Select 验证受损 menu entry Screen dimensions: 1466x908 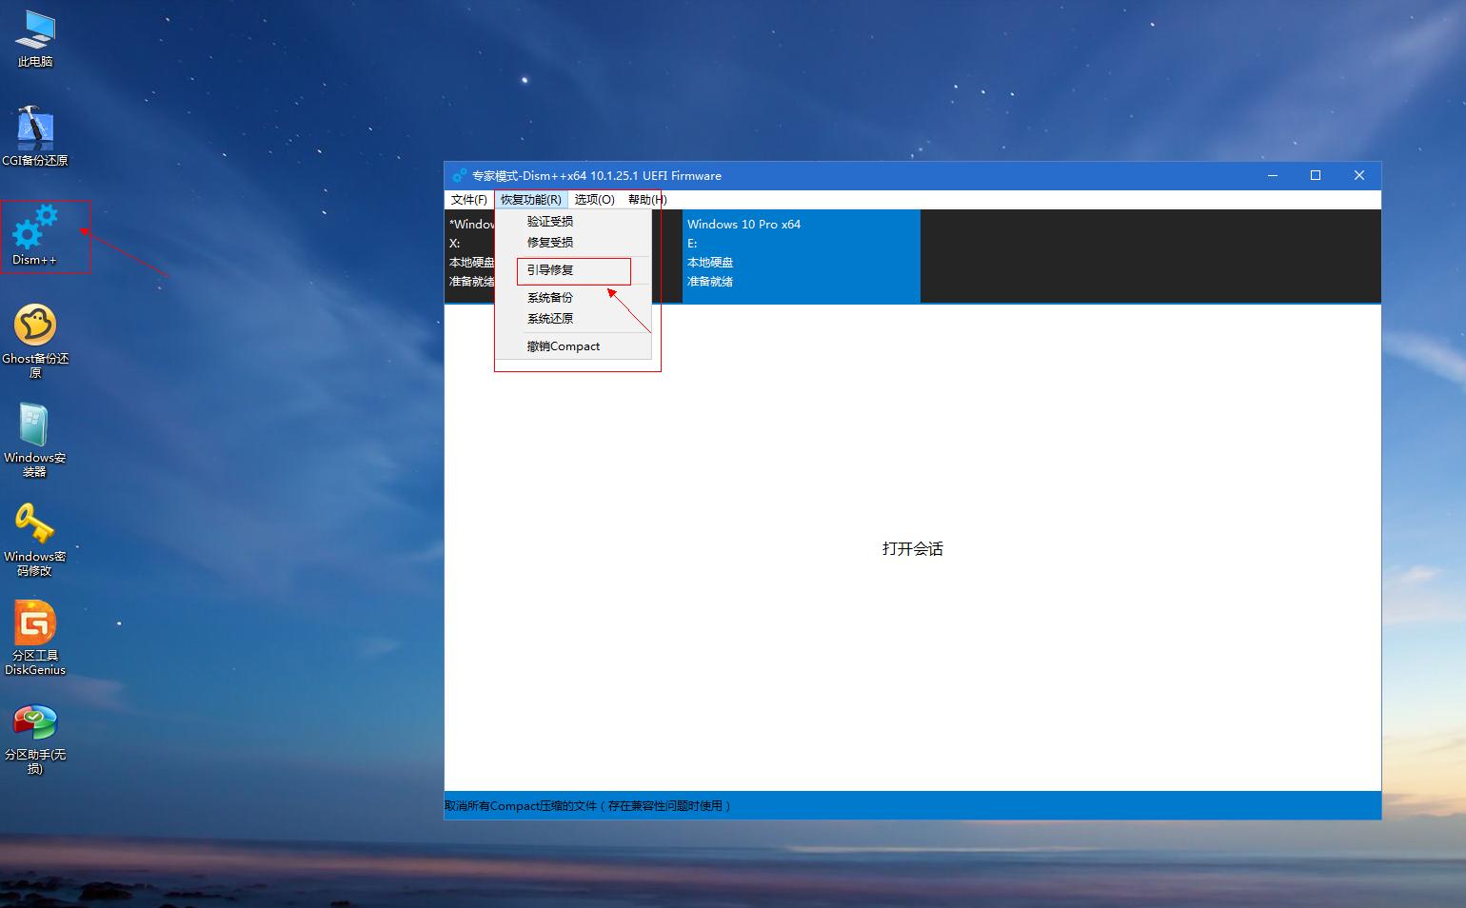[x=549, y=220]
